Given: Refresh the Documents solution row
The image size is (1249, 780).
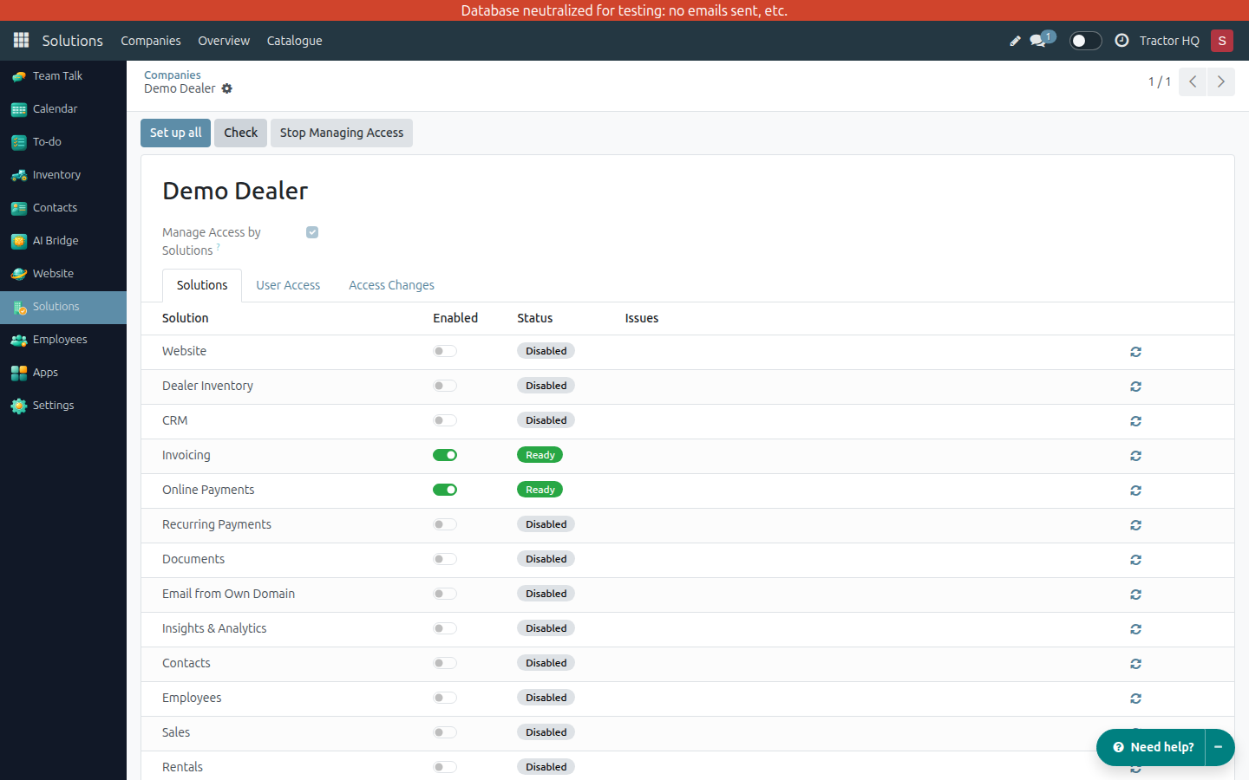Looking at the screenshot, I should pos(1135,560).
